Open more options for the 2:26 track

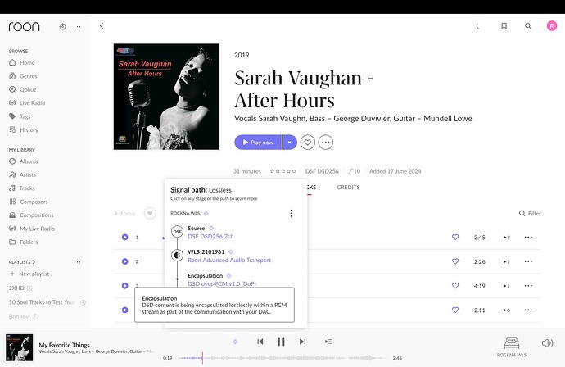(x=528, y=261)
